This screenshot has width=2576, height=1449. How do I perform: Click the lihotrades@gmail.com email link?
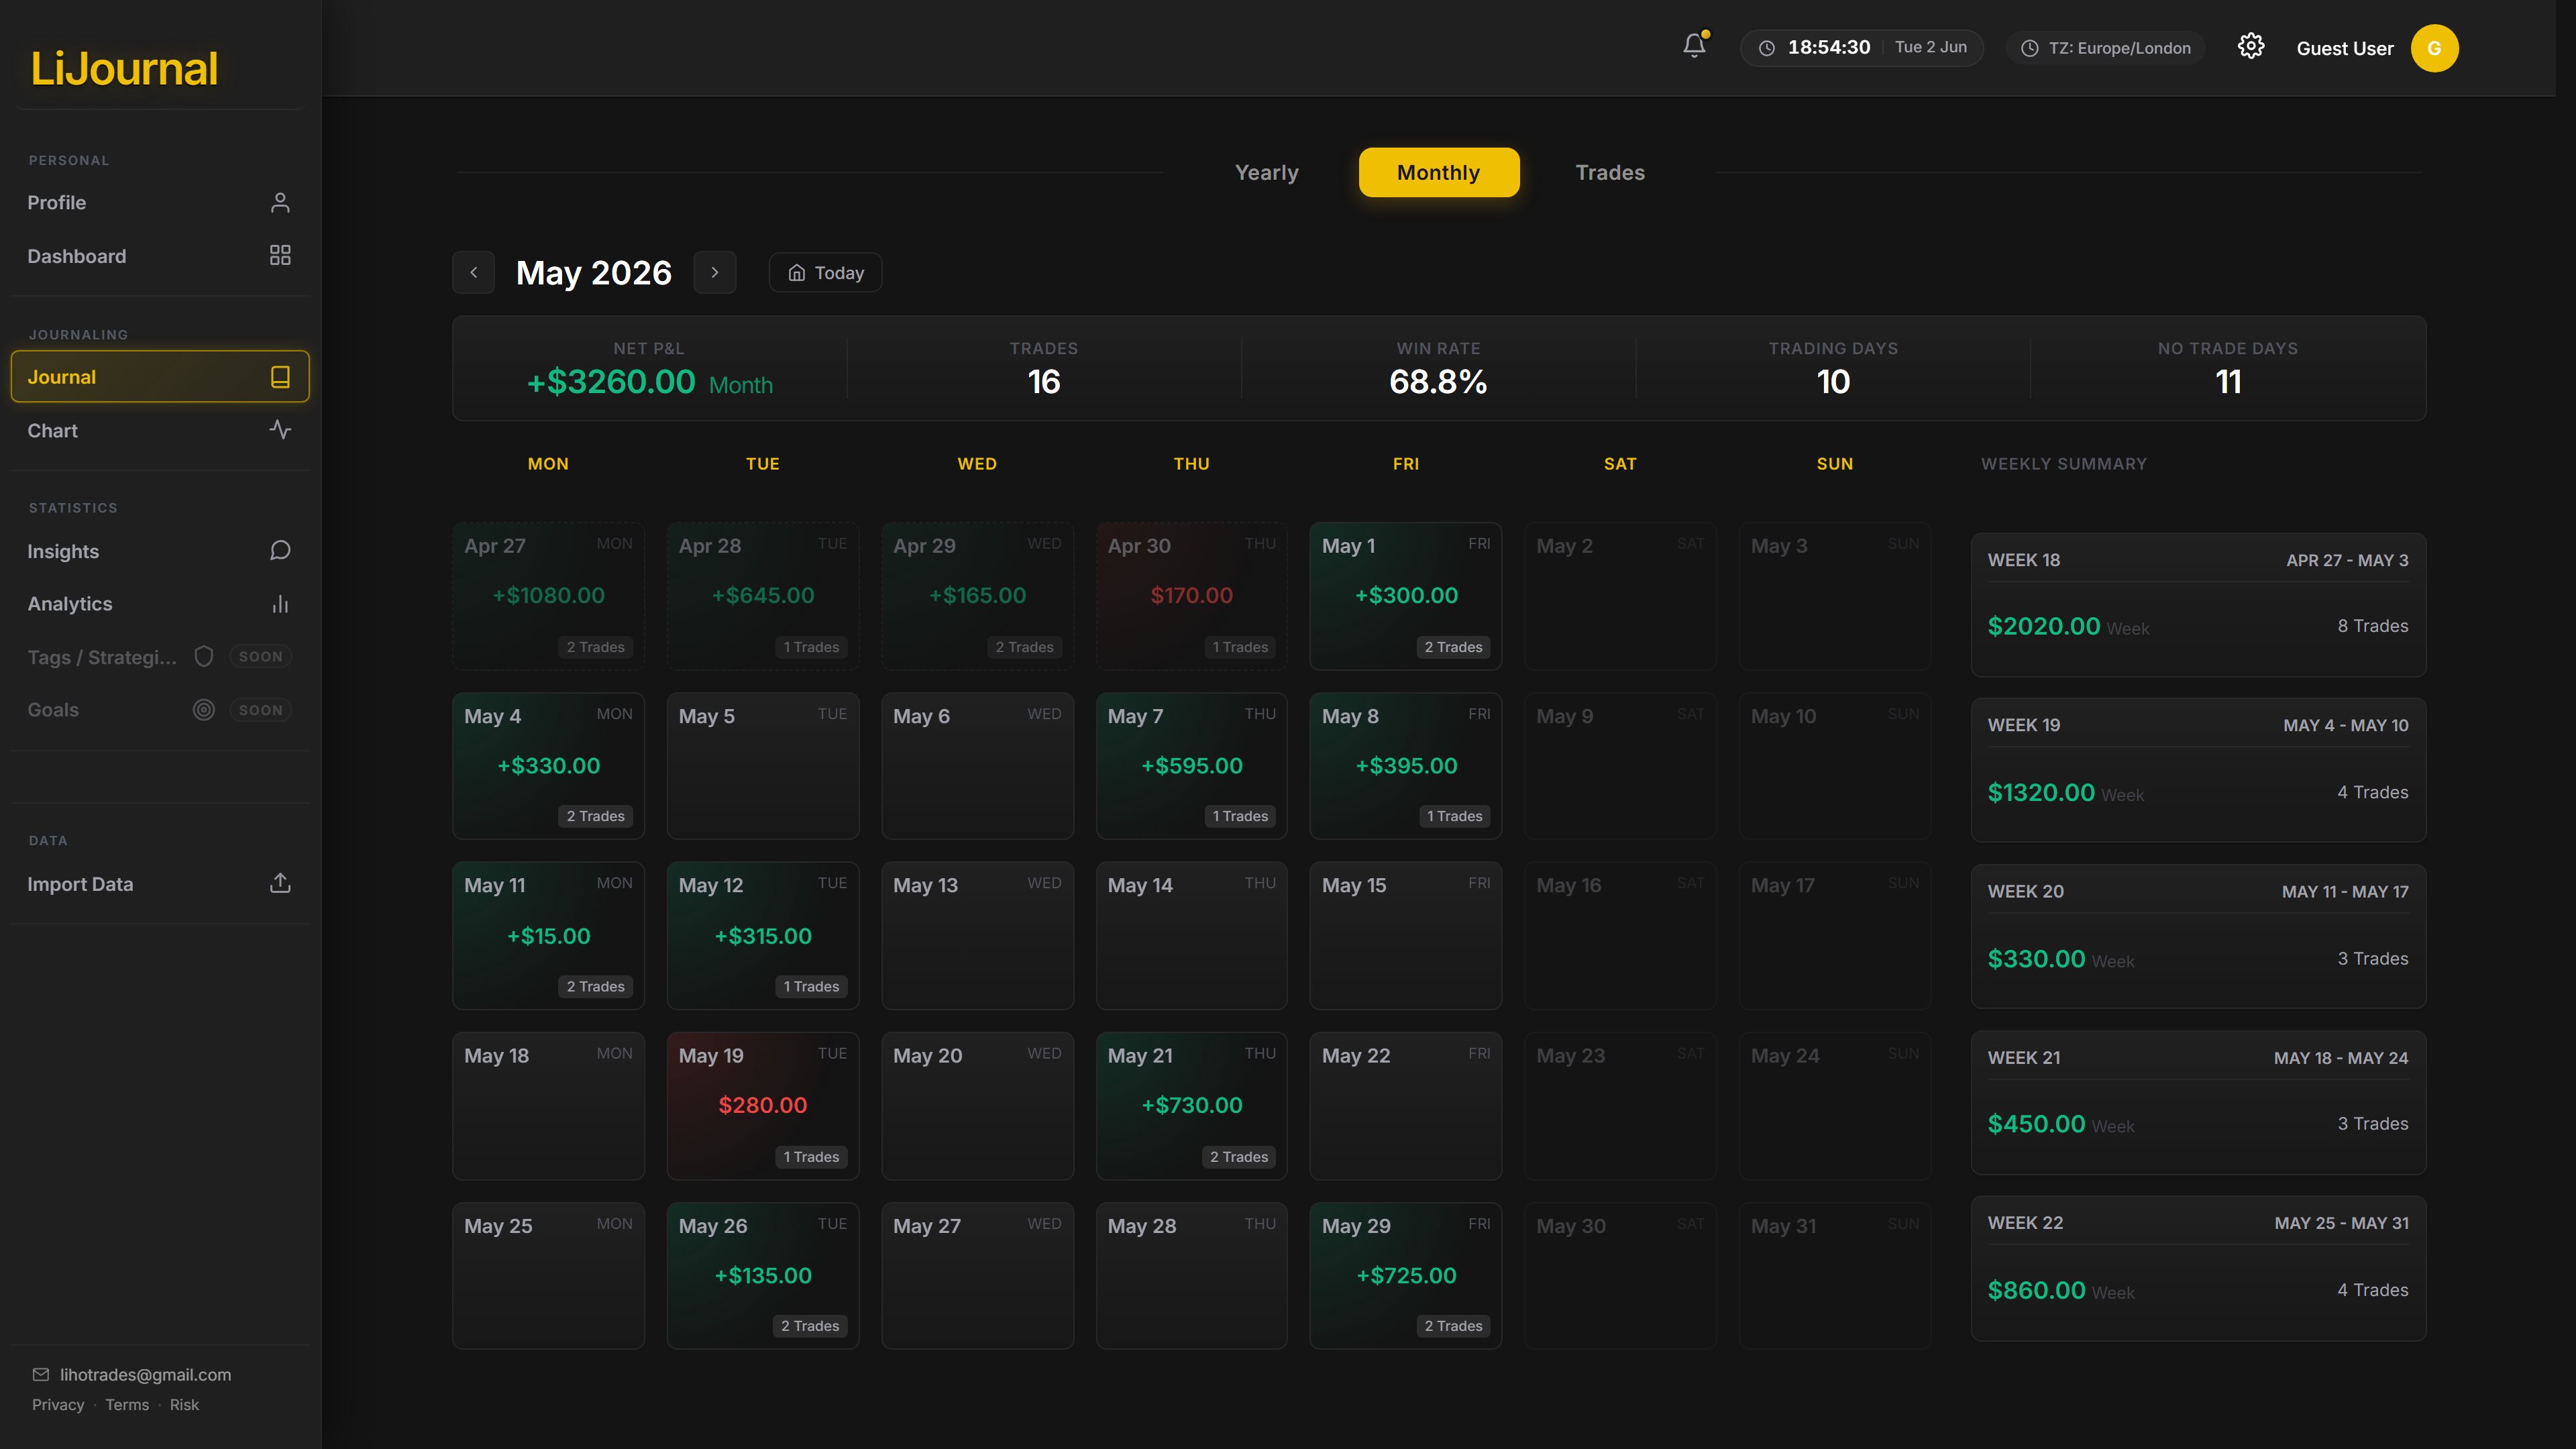pyautogui.click(x=145, y=1375)
